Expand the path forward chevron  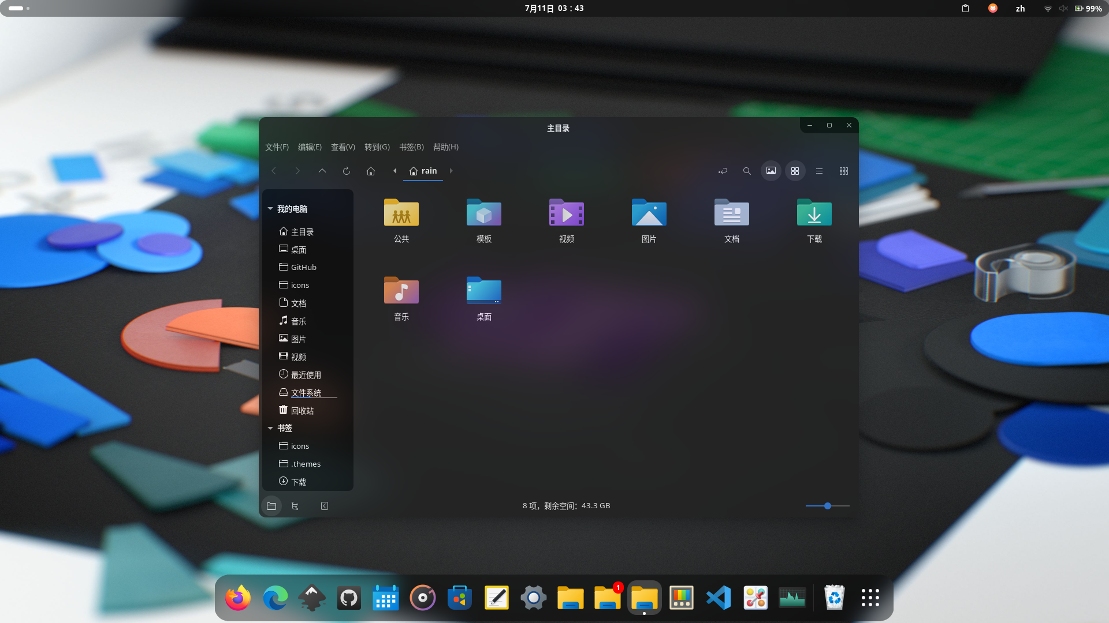click(x=451, y=171)
